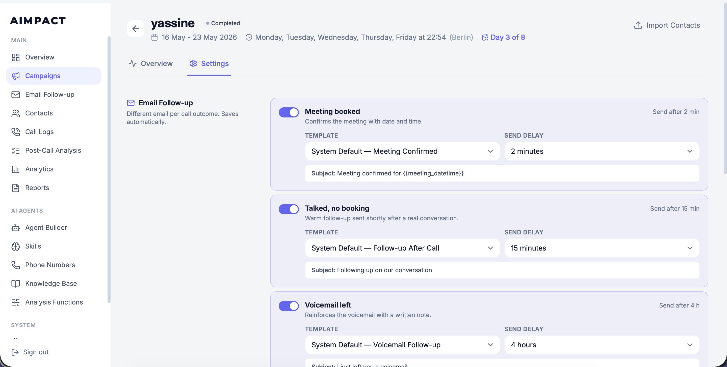Disable the Voicemail left toggle
727x367 pixels.
coord(289,306)
